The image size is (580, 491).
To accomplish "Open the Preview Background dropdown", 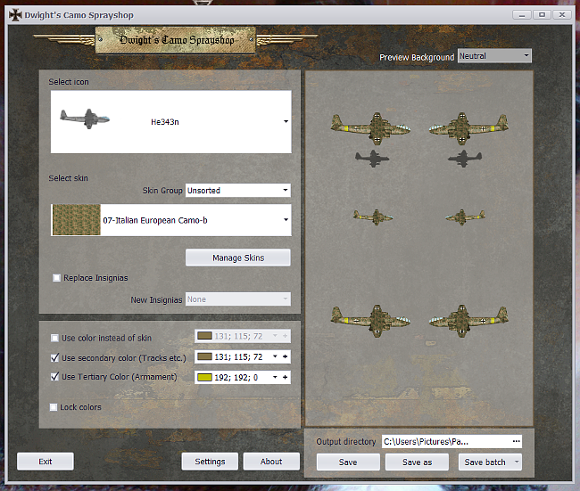I will (493, 56).
